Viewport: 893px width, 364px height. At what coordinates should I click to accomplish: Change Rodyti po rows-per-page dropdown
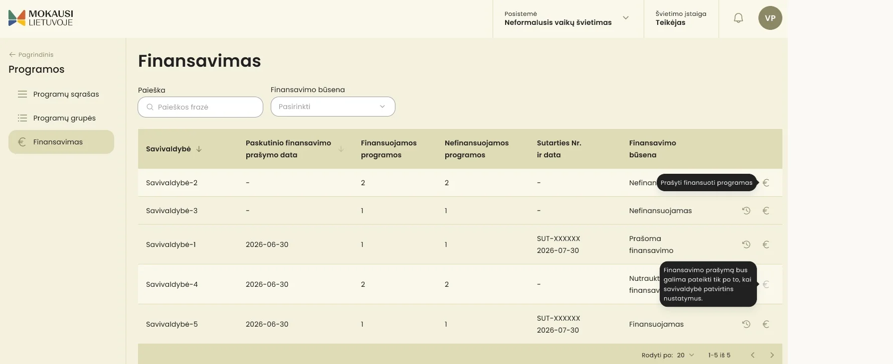685,355
